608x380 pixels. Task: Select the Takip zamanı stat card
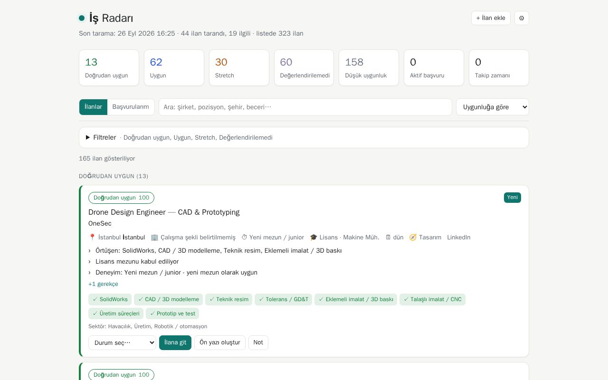coord(499,68)
